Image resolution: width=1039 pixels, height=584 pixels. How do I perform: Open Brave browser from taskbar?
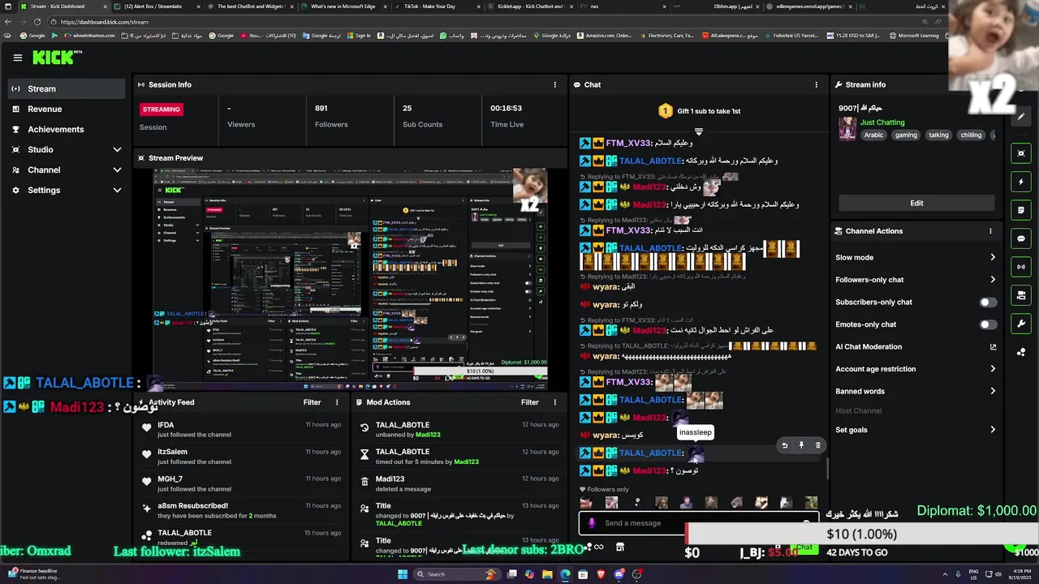[x=601, y=574]
